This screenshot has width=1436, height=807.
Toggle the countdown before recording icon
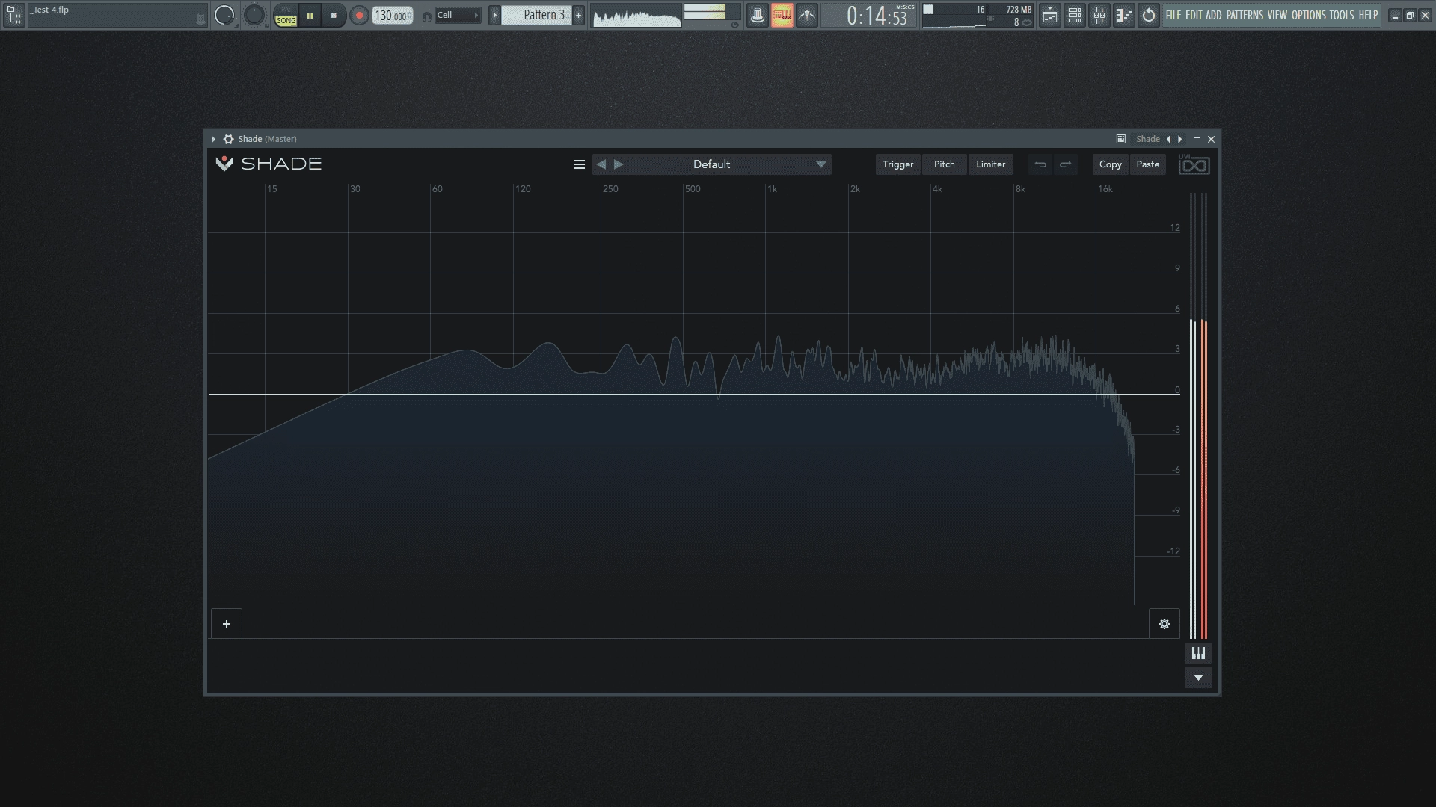[807, 15]
